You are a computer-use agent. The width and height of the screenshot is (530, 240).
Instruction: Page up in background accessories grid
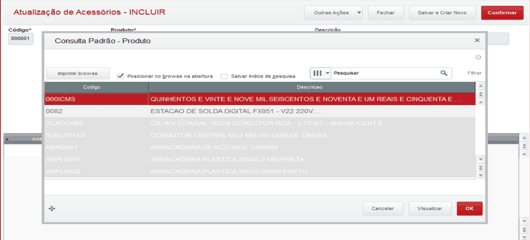(x=524, y=146)
